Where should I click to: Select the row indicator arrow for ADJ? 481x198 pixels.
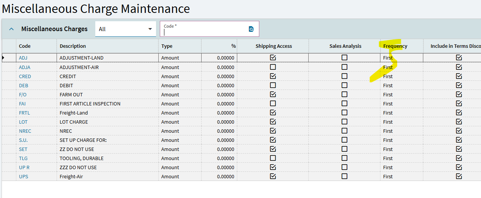(x=4, y=58)
